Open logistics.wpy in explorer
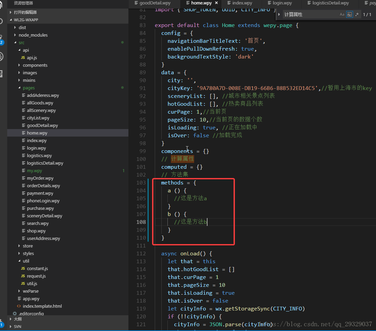This screenshot has width=376, height=331. click(x=39, y=155)
